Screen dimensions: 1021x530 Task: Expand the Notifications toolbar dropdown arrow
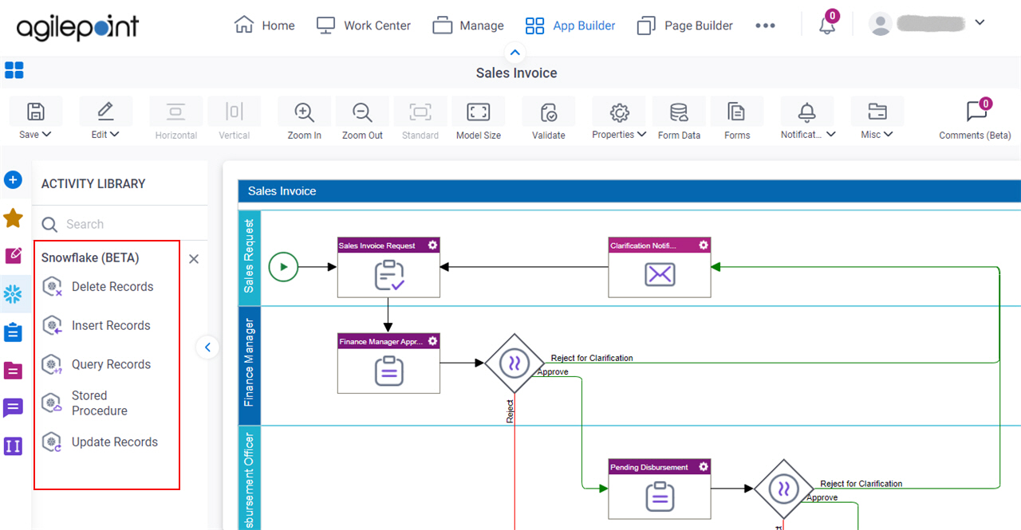point(831,135)
